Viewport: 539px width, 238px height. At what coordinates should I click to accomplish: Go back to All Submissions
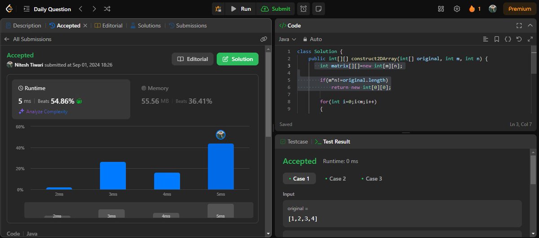coord(28,39)
